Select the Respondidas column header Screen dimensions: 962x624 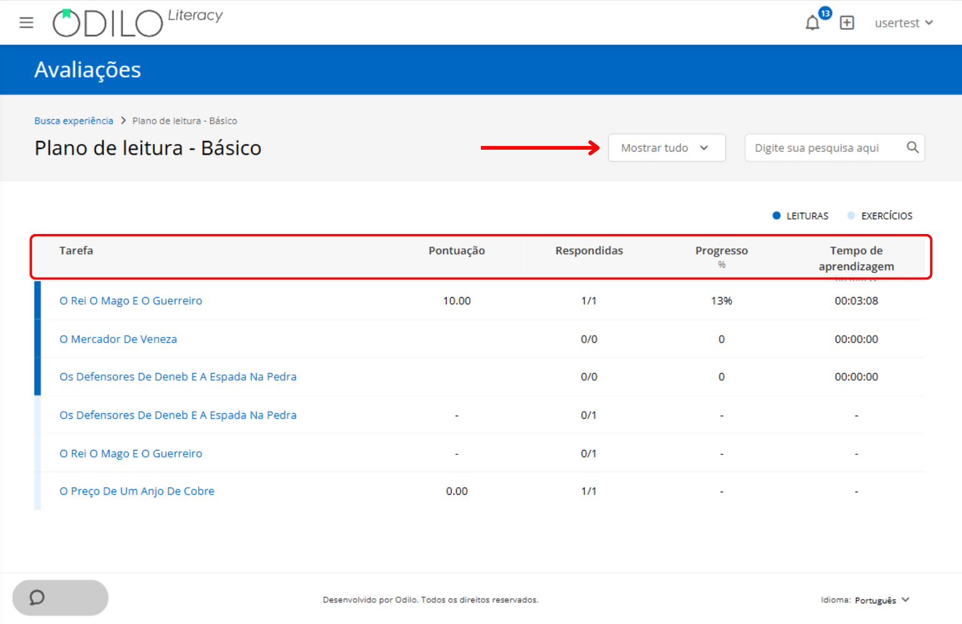589,251
